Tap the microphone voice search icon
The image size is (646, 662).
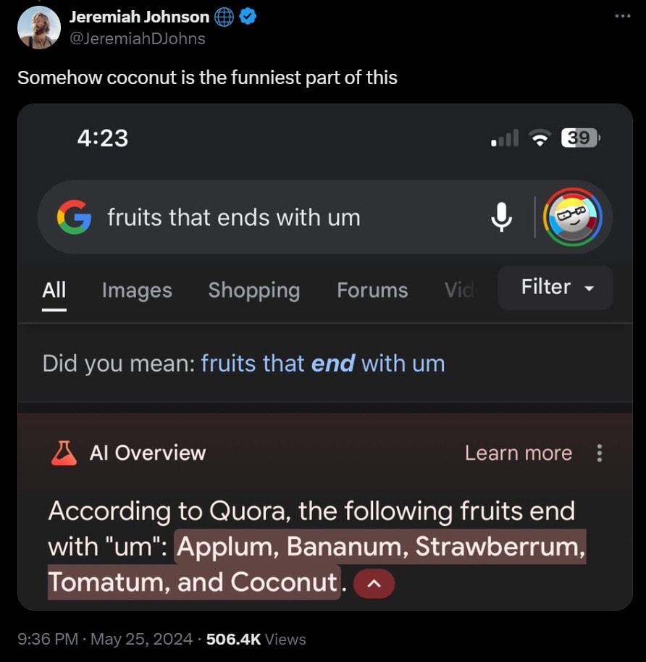click(502, 217)
